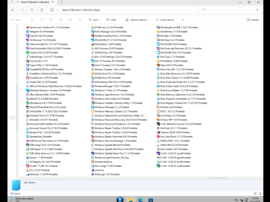Select the Windows Drive Hider Portable icon
Viewport: 270px width, 202px height.
(92, 99)
